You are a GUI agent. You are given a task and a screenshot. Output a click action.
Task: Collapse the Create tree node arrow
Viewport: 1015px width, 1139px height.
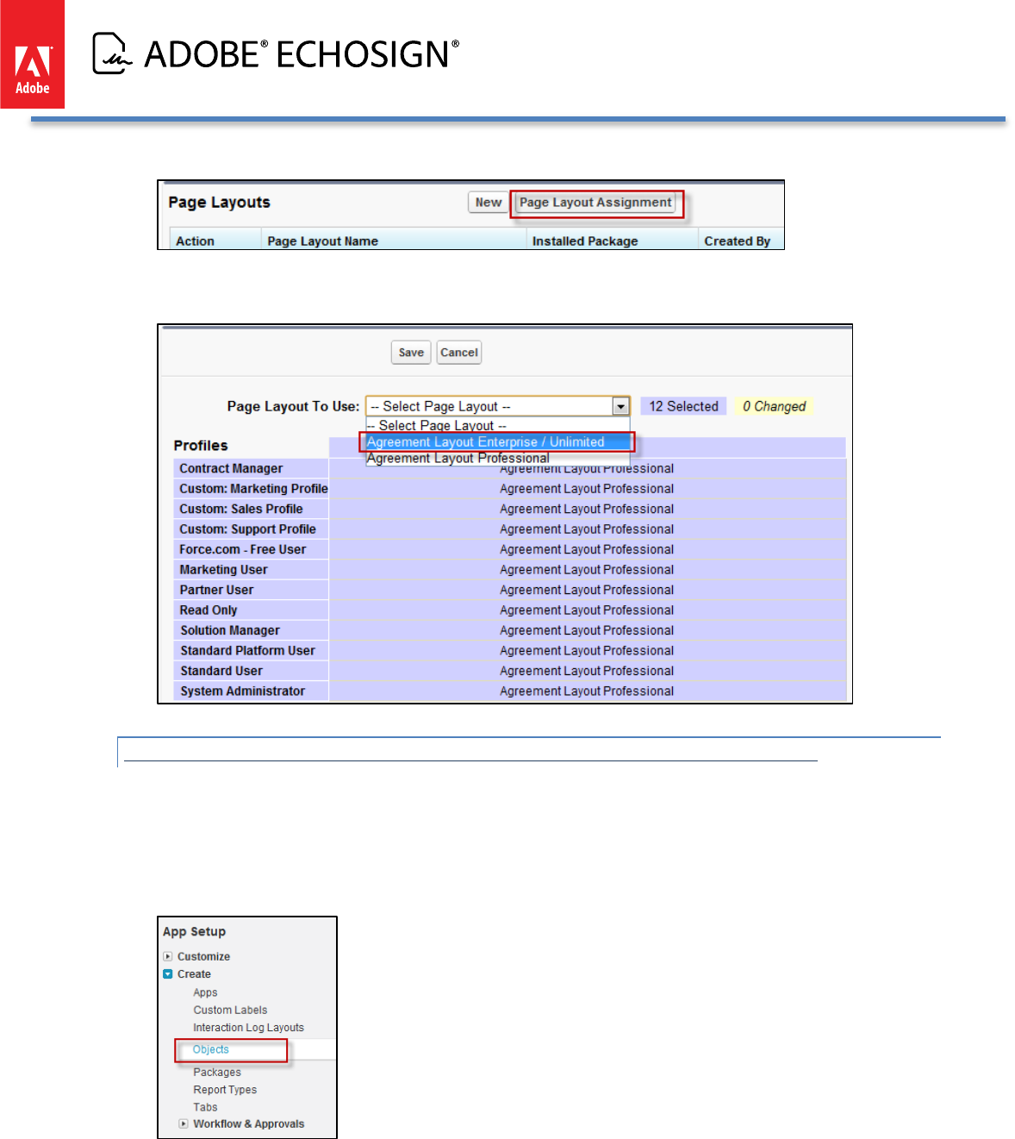pos(168,974)
